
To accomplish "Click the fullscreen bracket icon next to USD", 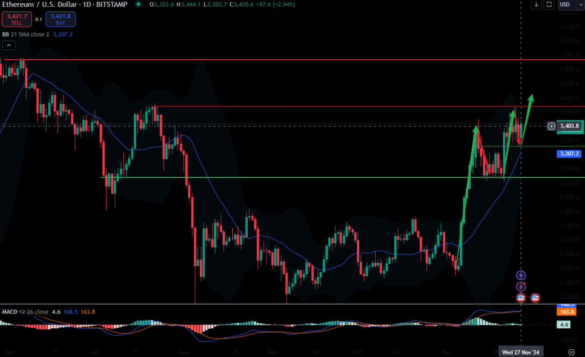I will (549, 5).
